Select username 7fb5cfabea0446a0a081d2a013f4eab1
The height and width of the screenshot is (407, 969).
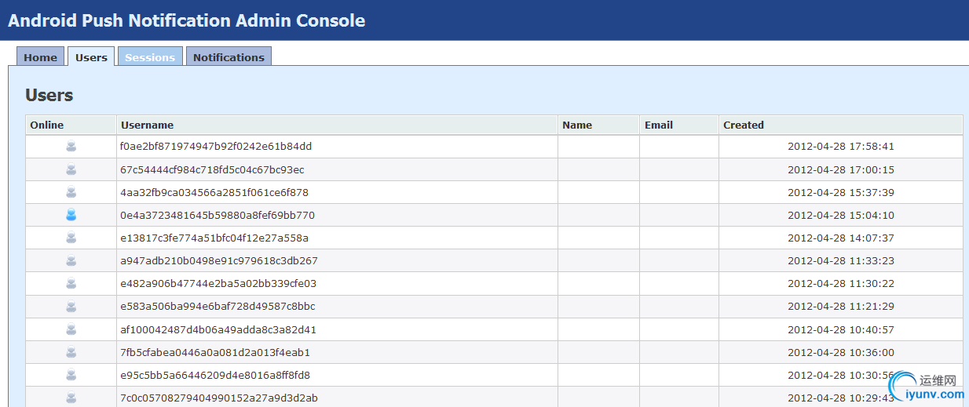click(x=215, y=352)
